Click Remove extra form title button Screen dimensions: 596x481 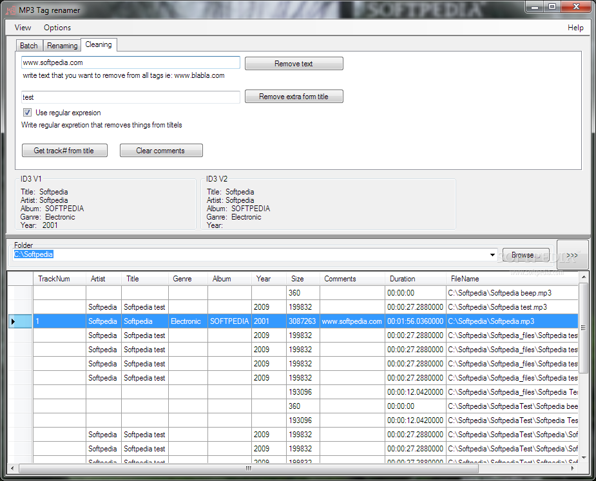coord(294,97)
